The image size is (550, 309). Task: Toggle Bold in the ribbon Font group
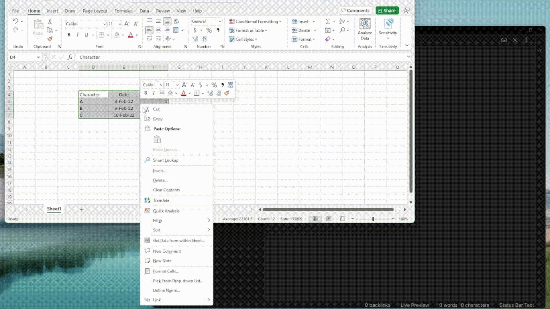[x=69, y=35]
